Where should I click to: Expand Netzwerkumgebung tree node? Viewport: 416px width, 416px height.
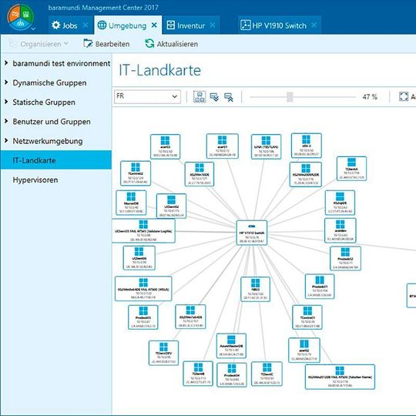(x=6, y=141)
